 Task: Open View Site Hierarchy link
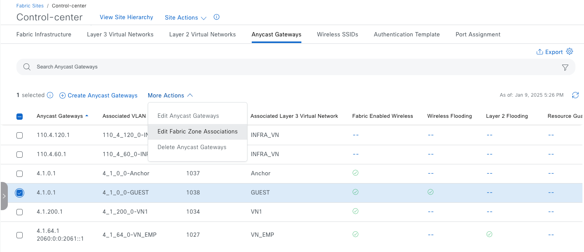126,17
